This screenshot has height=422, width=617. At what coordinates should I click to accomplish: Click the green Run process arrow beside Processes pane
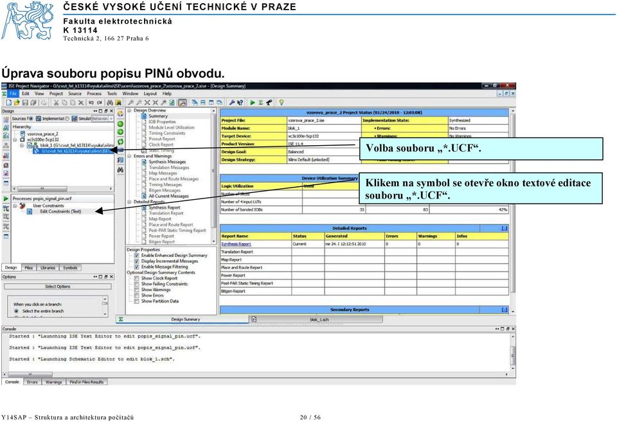click(x=6, y=199)
